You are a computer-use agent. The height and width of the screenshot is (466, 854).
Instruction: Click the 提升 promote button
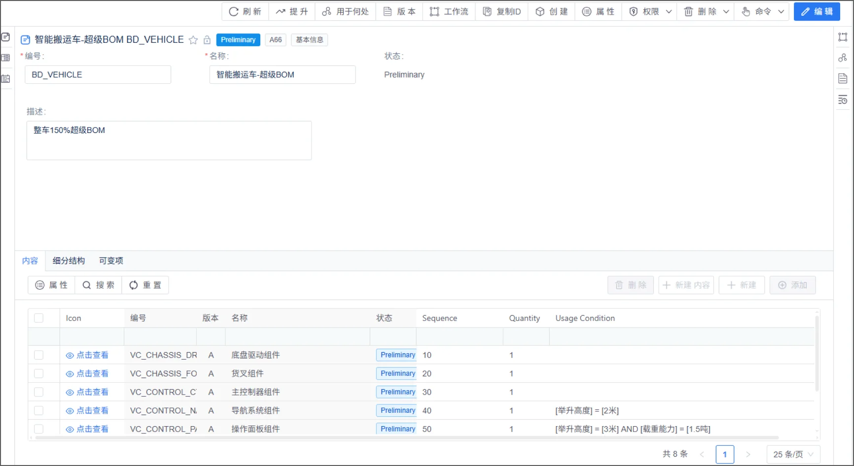click(292, 11)
